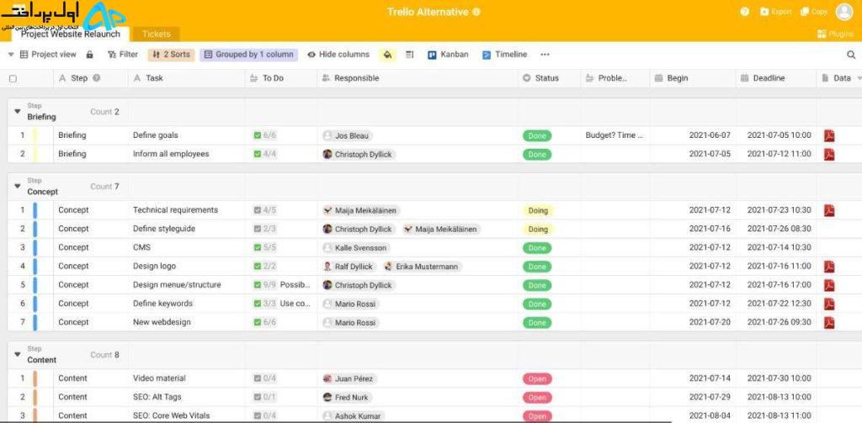
Task: Open the PDF attachment in Design menue/structure row
Action: (x=828, y=285)
